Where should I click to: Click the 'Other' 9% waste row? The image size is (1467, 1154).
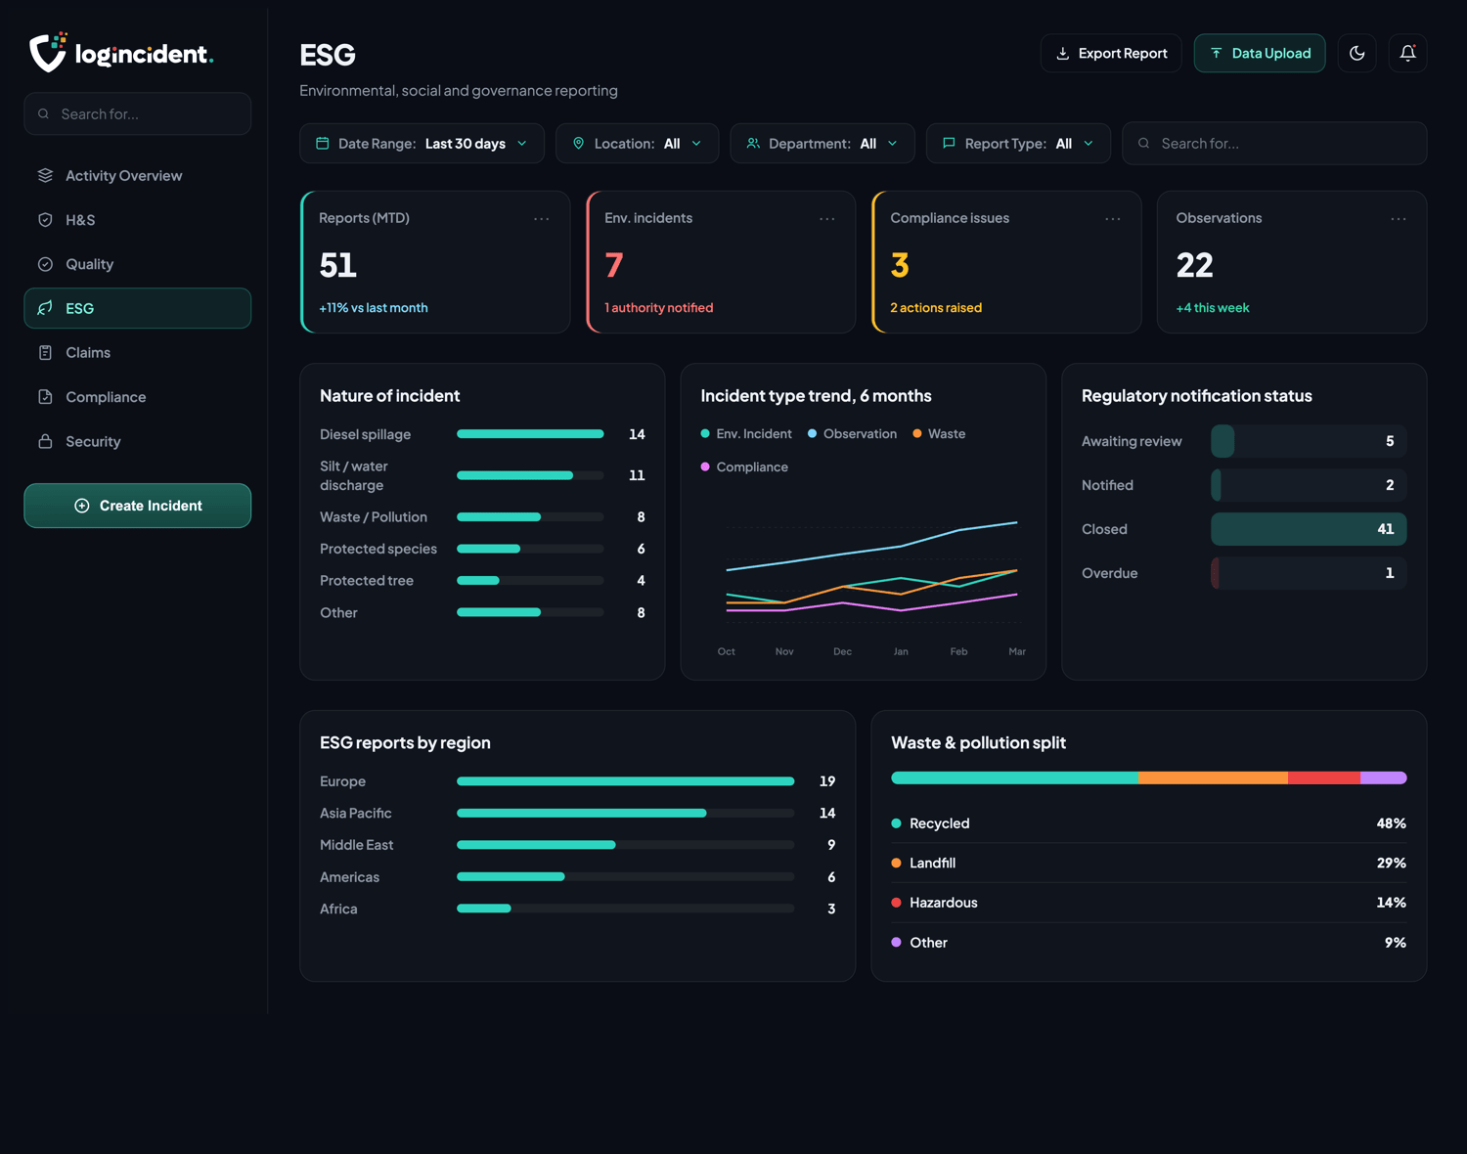pos(1149,943)
